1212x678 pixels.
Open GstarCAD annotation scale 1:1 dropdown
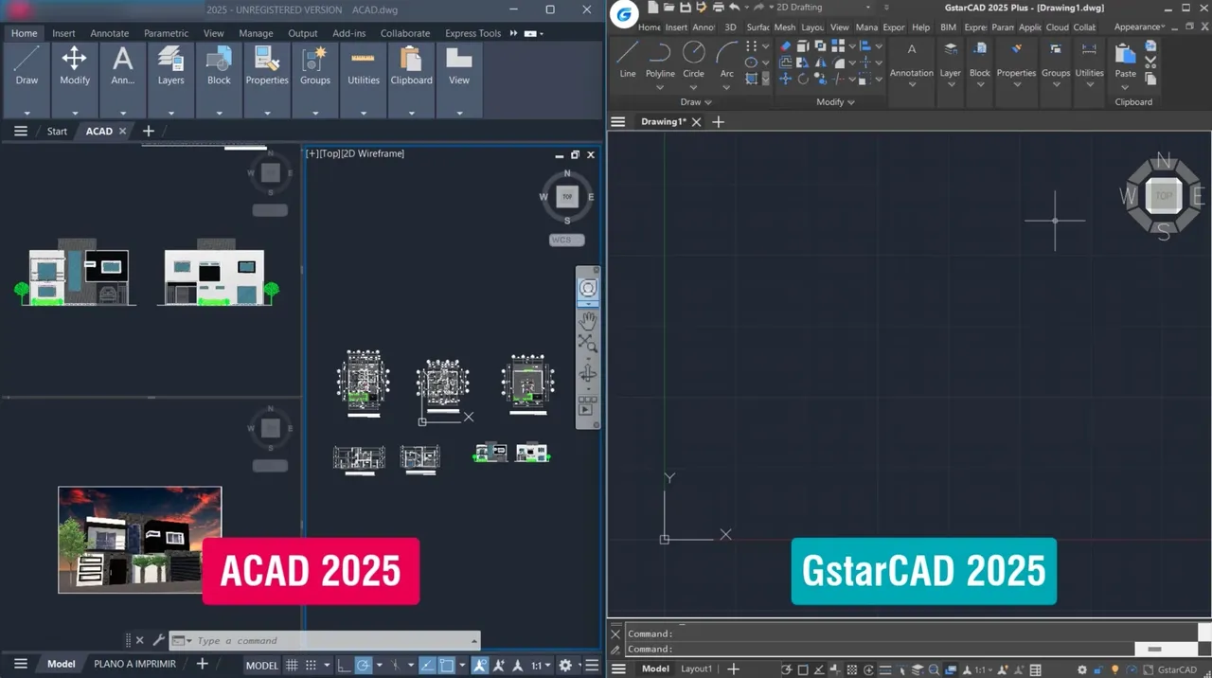[984, 669]
